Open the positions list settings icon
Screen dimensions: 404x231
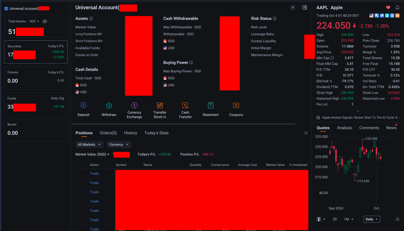pos(306,133)
